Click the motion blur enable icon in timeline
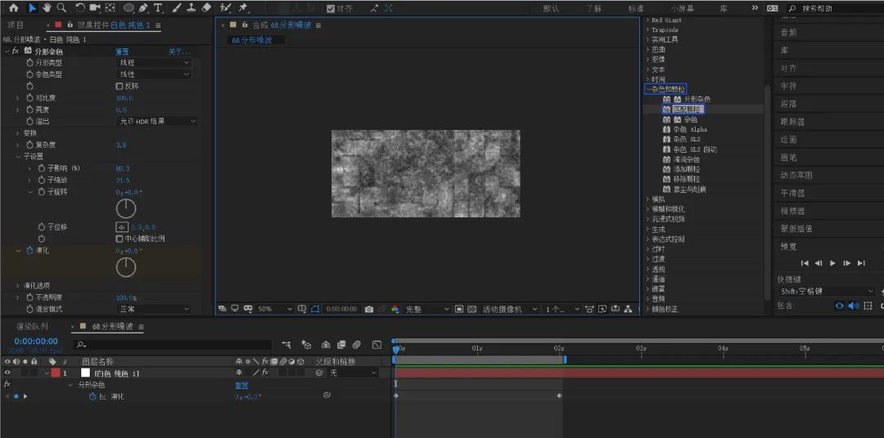The image size is (884, 438). 356,345
